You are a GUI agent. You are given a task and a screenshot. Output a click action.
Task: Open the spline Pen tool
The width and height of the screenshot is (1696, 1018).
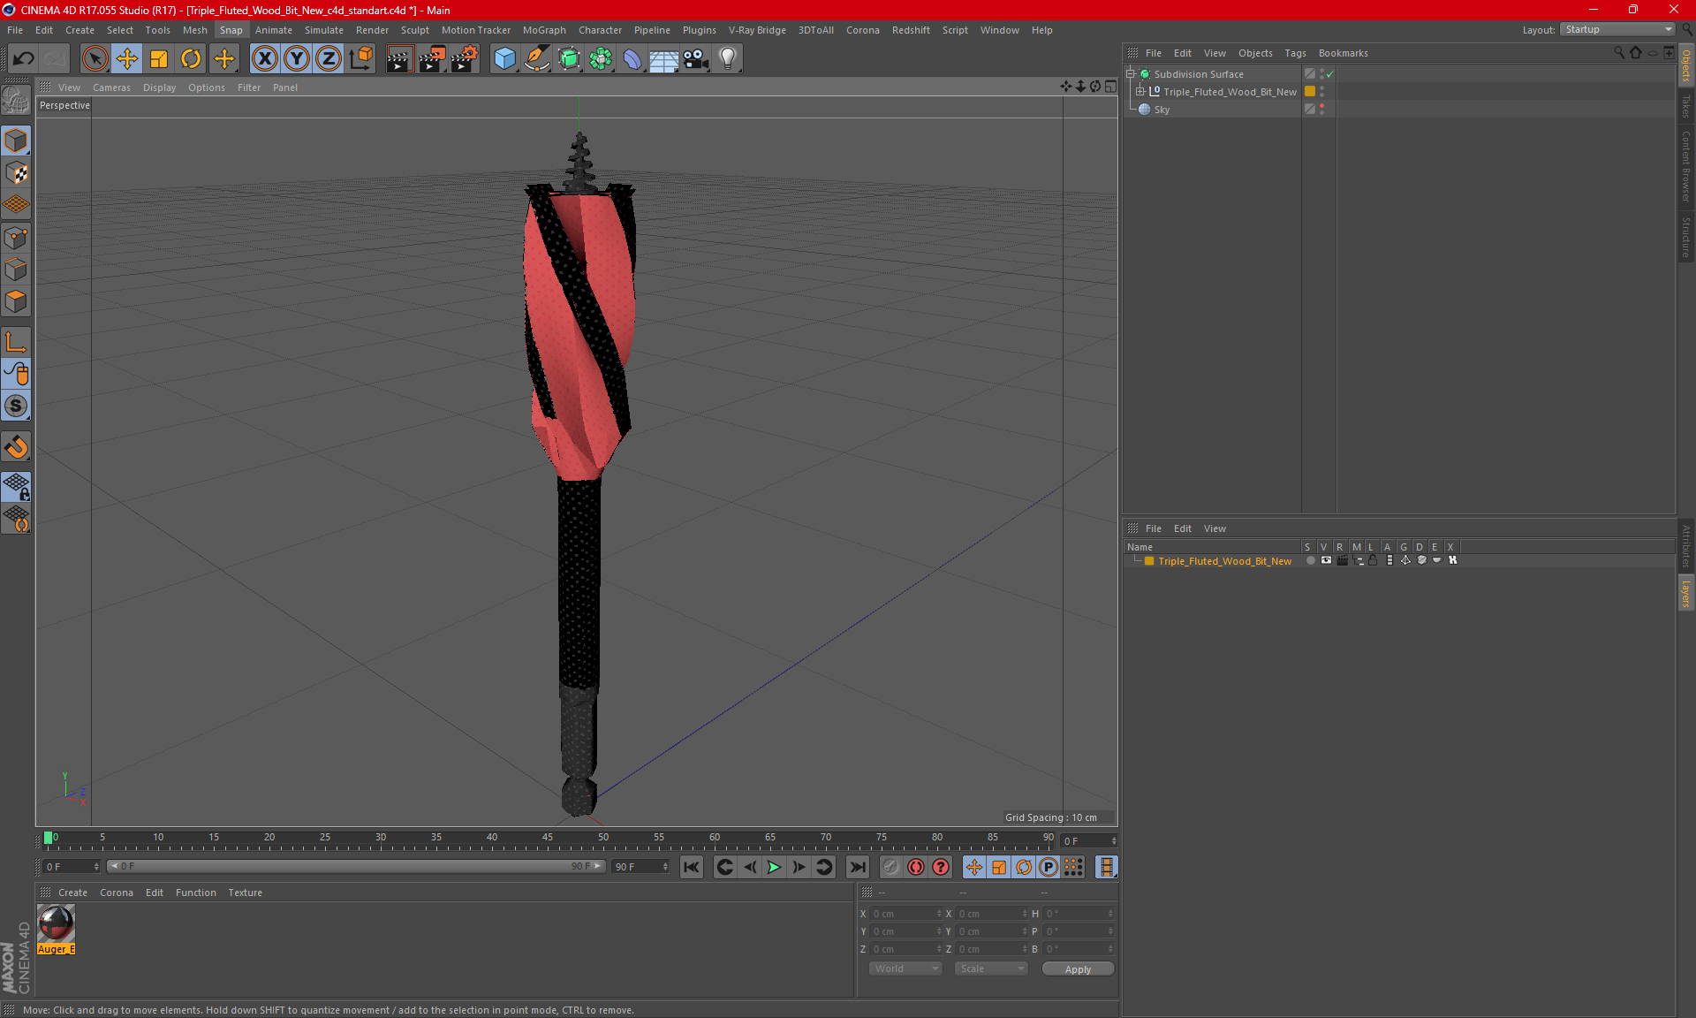pyautogui.click(x=536, y=59)
